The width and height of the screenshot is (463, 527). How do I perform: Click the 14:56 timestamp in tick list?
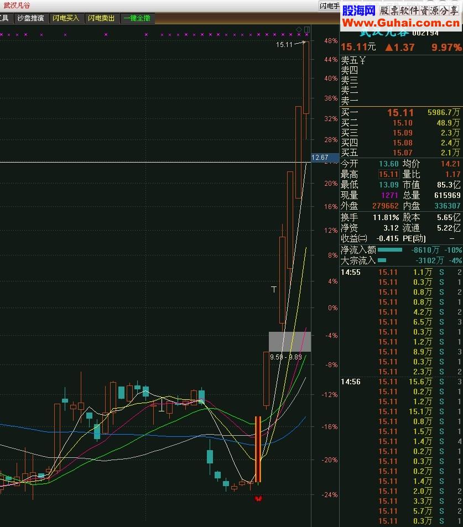pyautogui.click(x=350, y=382)
